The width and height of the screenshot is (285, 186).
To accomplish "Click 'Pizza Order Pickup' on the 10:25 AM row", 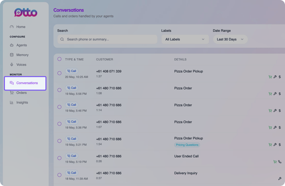I will [188, 71].
